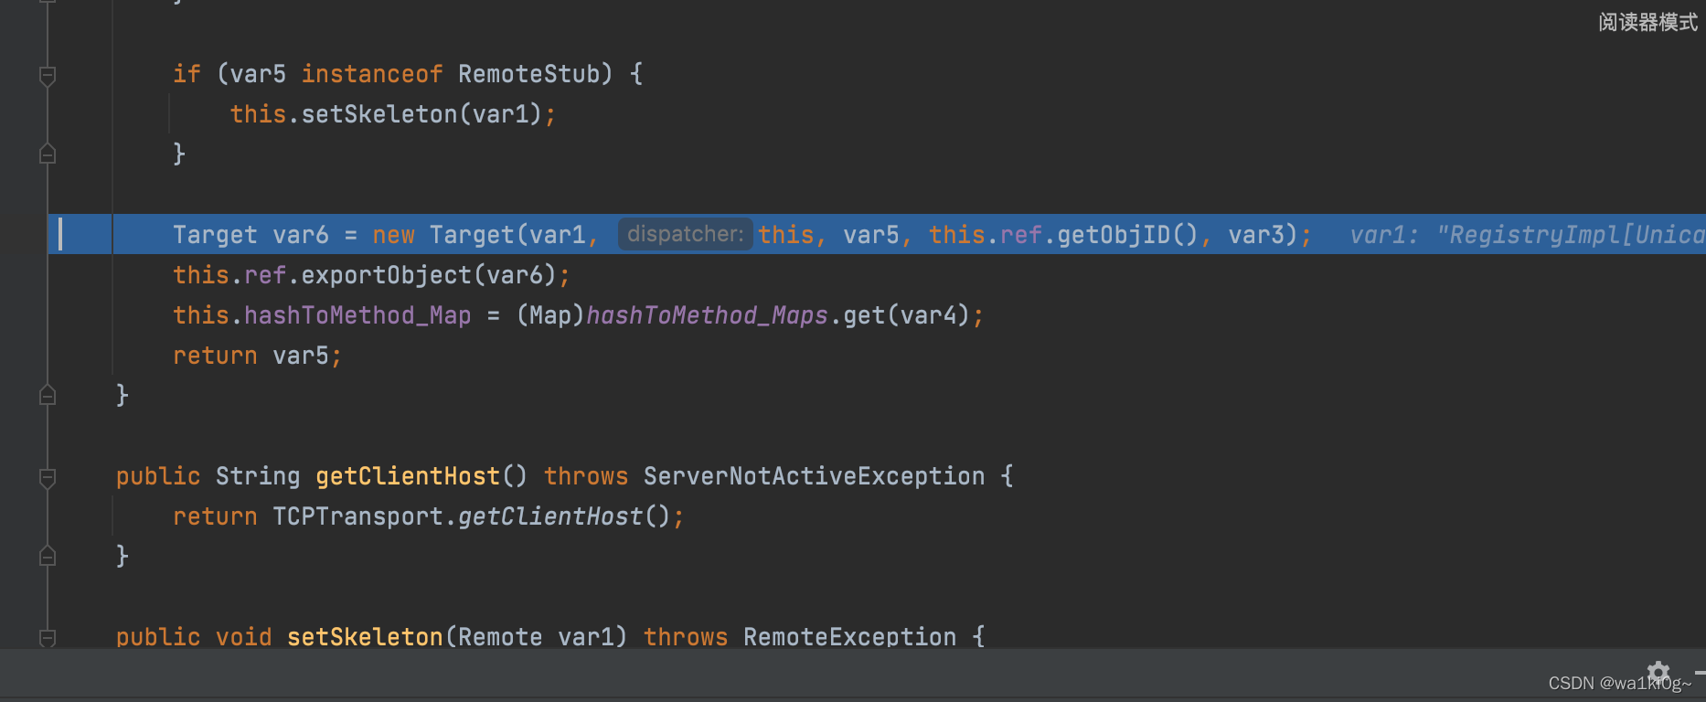Click the instanceof keyword
1706x702 pixels.
(x=372, y=74)
